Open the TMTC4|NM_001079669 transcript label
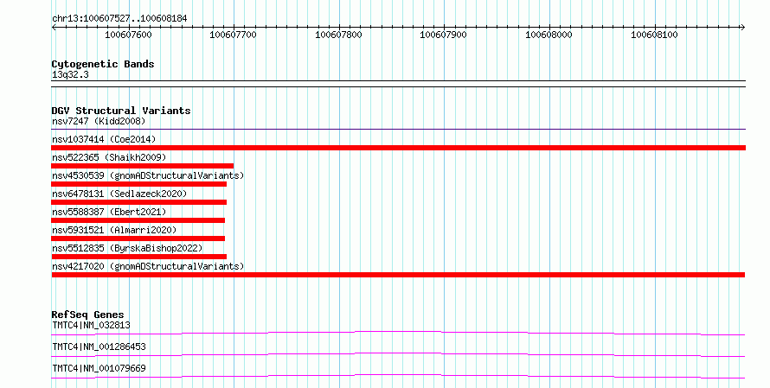This screenshot has height=388, width=770. tap(99, 368)
